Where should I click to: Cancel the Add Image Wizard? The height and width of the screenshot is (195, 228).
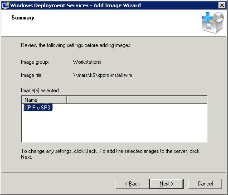coord(205,184)
